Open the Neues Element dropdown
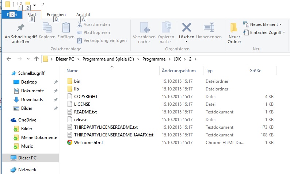The image size is (290, 174). 262,24
